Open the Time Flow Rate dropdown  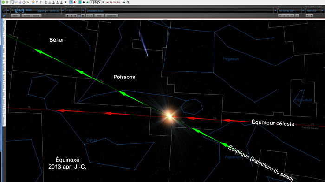click(83, 11)
